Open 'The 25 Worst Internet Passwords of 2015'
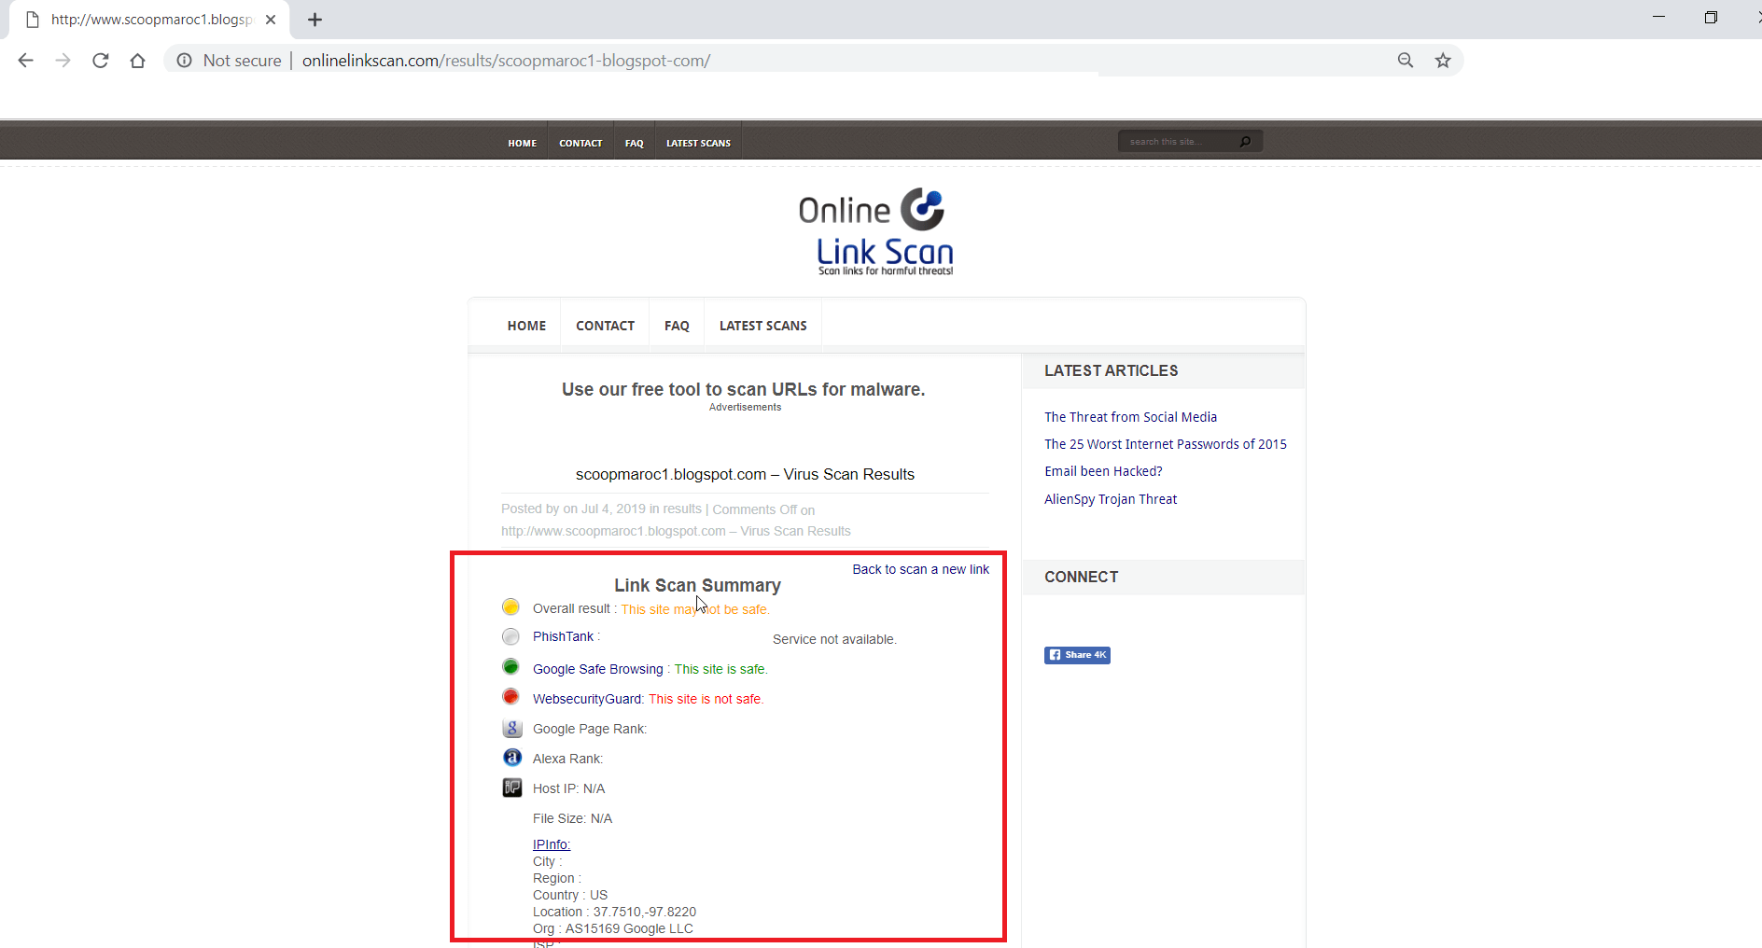The height and width of the screenshot is (948, 1762). tap(1166, 444)
